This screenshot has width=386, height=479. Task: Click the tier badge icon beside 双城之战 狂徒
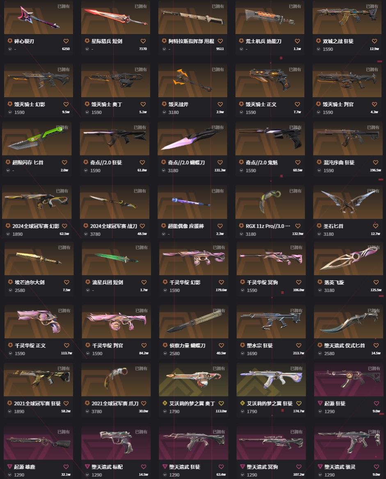tap(318, 41)
